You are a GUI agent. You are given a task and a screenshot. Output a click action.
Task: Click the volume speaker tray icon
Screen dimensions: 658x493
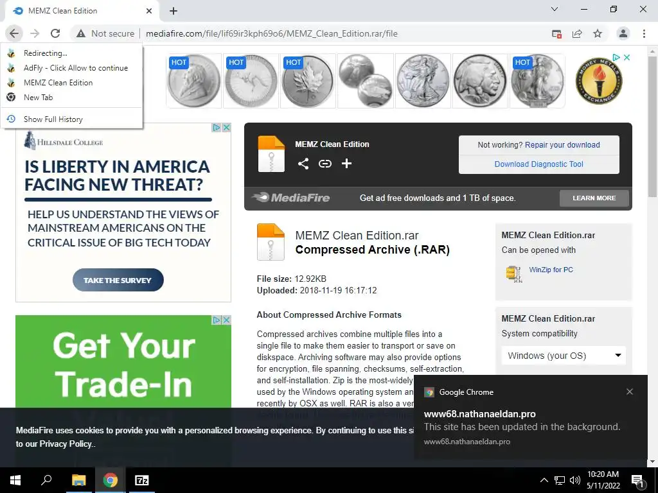(x=575, y=480)
